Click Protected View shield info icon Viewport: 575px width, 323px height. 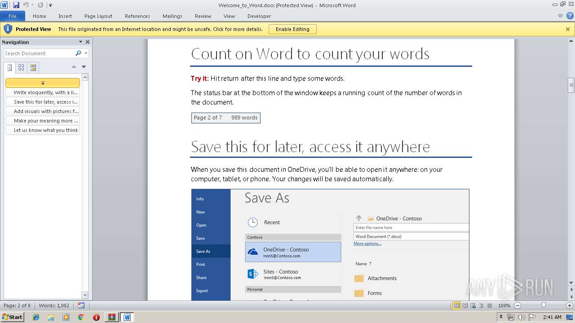[x=8, y=29]
